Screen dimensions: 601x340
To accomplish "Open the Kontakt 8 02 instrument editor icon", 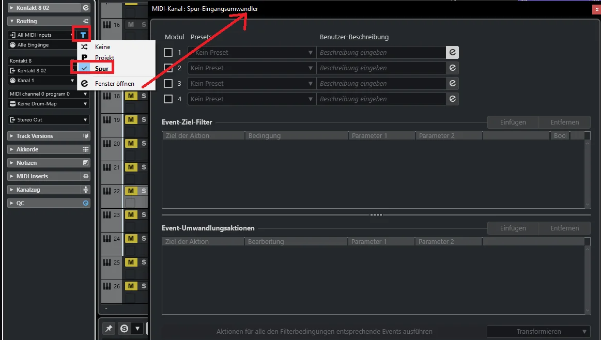I will coord(86,8).
